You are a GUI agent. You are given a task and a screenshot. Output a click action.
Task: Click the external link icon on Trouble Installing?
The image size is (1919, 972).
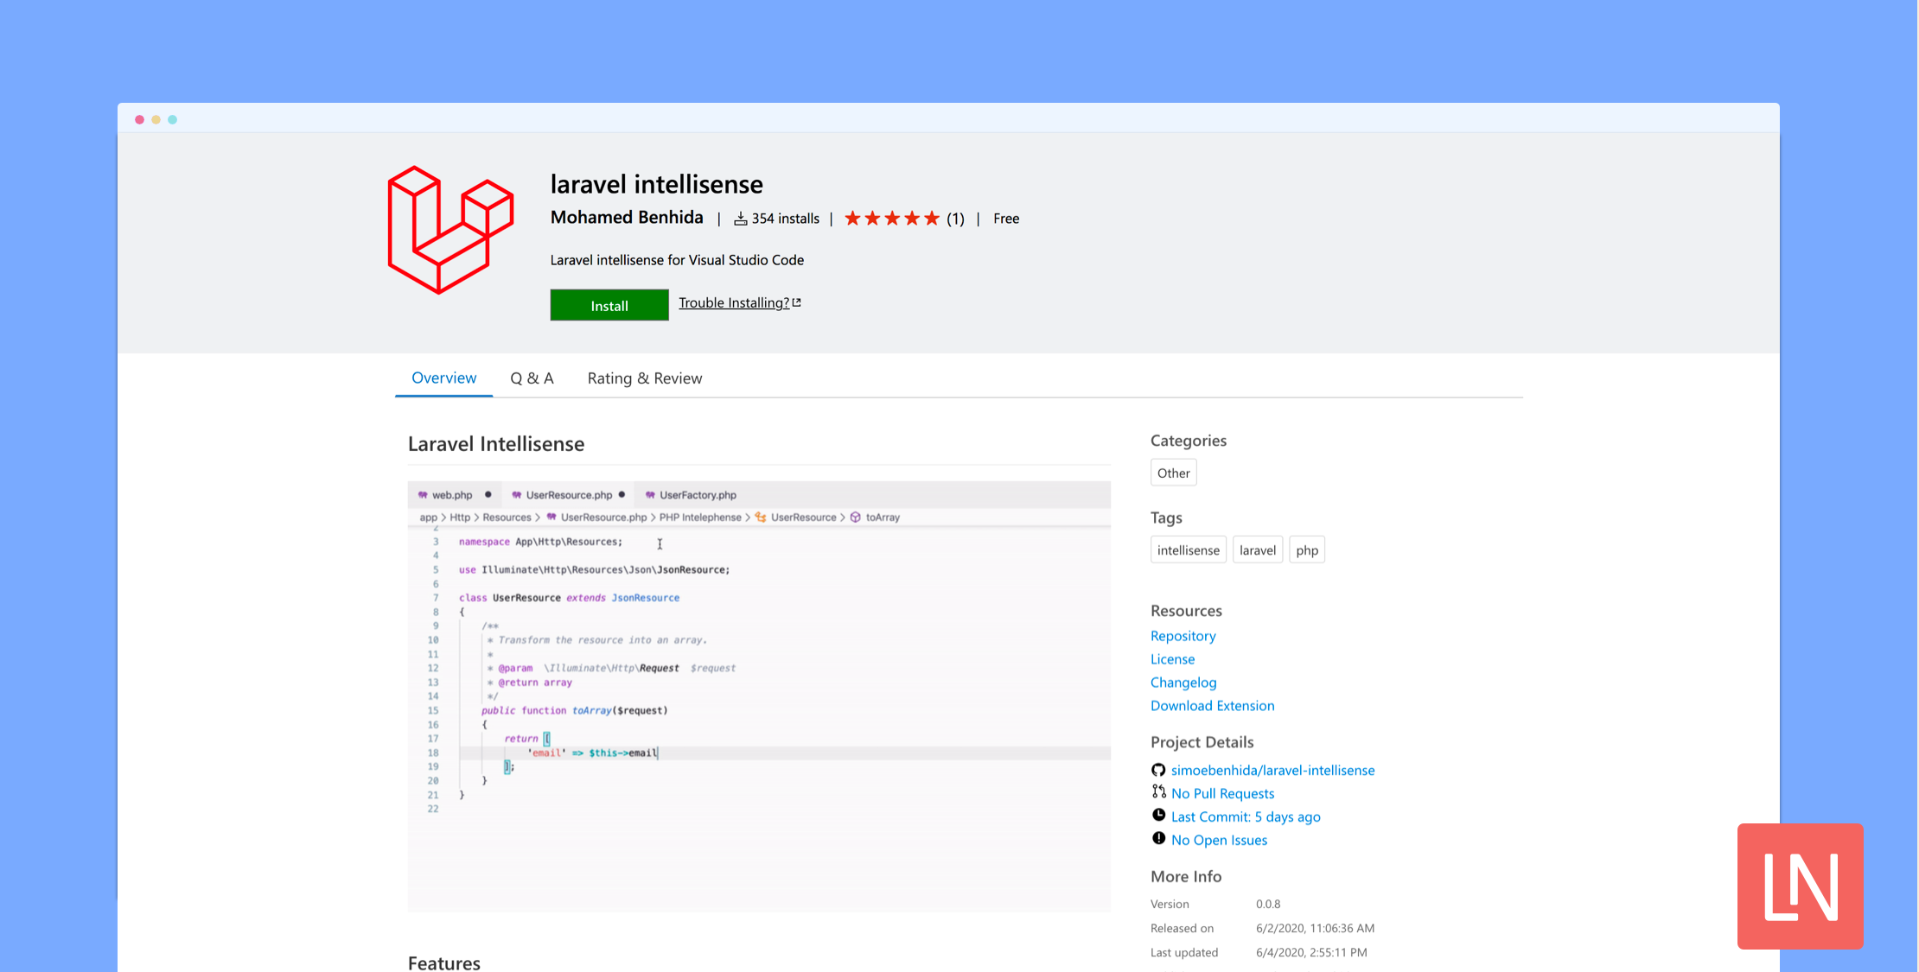tap(796, 302)
